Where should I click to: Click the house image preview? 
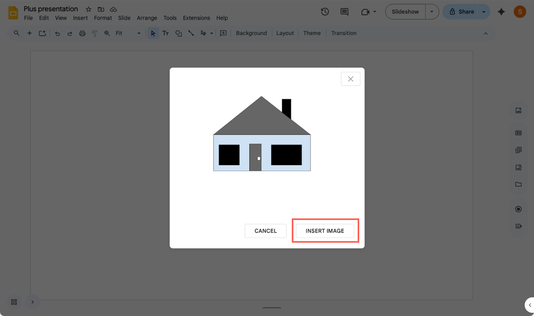click(262, 134)
